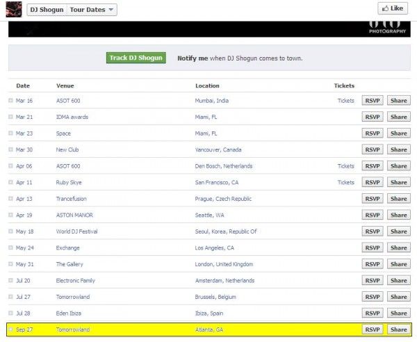This screenshot has height=342, width=417.
Task: Expand the Mar 23 event row icon
Action: coord(10,133)
